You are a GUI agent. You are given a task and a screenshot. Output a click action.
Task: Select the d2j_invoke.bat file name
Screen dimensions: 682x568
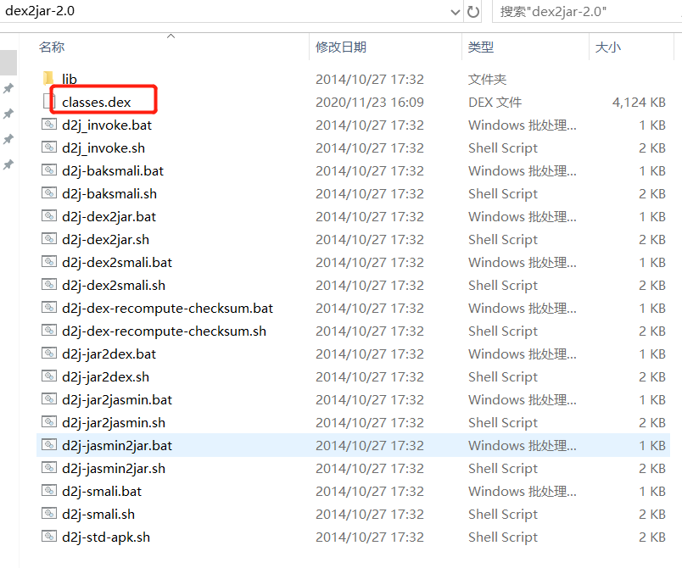107,125
